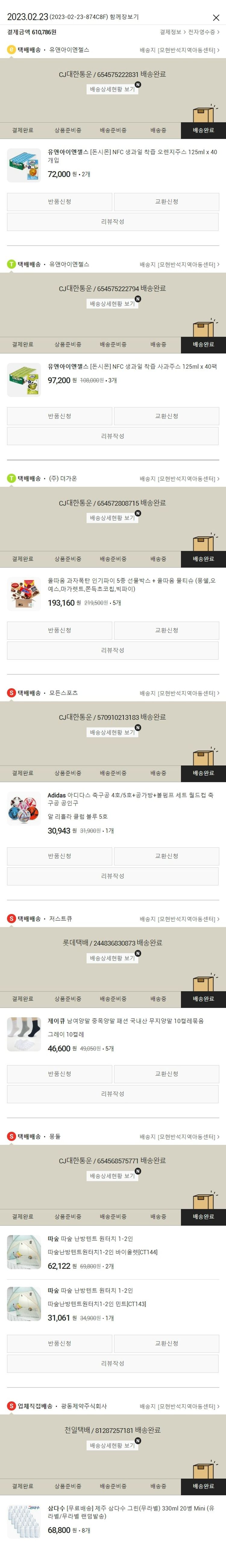Image resolution: width=226 pixels, height=1547 pixels.
Task: Click the red S badge beside 저스트큐
Action: pos(11,919)
